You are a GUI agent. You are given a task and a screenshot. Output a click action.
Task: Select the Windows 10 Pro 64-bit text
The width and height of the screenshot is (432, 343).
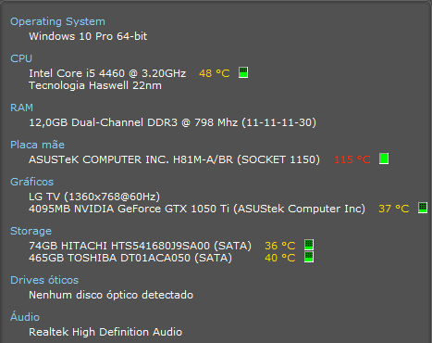click(88, 36)
